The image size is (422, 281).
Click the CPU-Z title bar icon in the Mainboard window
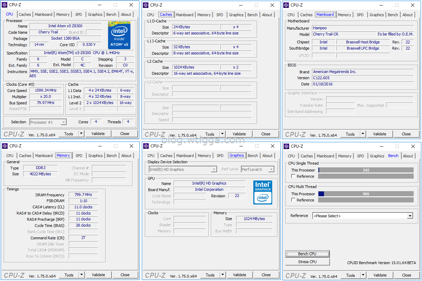click(x=286, y=5)
